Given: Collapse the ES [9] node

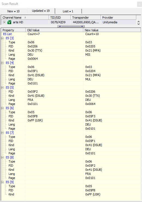Looking at the screenshot, I should pyautogui.click(x=2, y=182).
